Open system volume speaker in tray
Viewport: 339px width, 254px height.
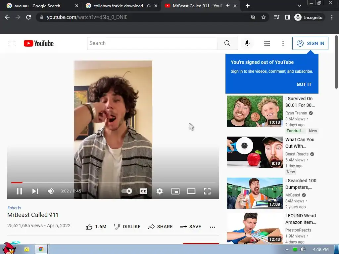[303, 249]
